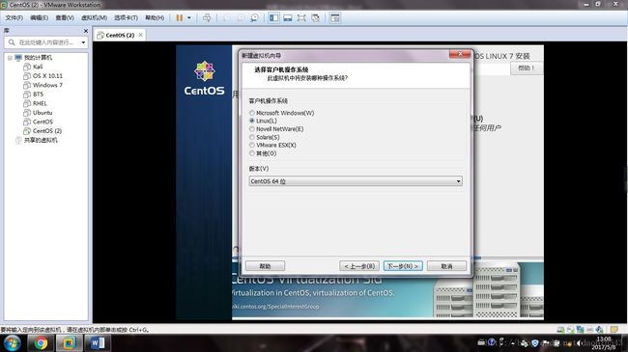Click the network adapter status bar icon
Viewport: 628px width, 352px height.
(x=580, y=330)
